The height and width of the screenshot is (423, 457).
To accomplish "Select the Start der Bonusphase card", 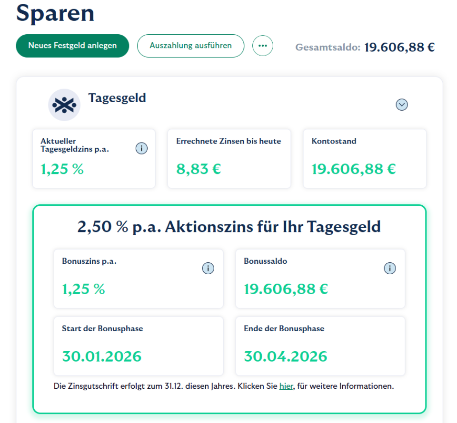I will [x=139, y=345].
